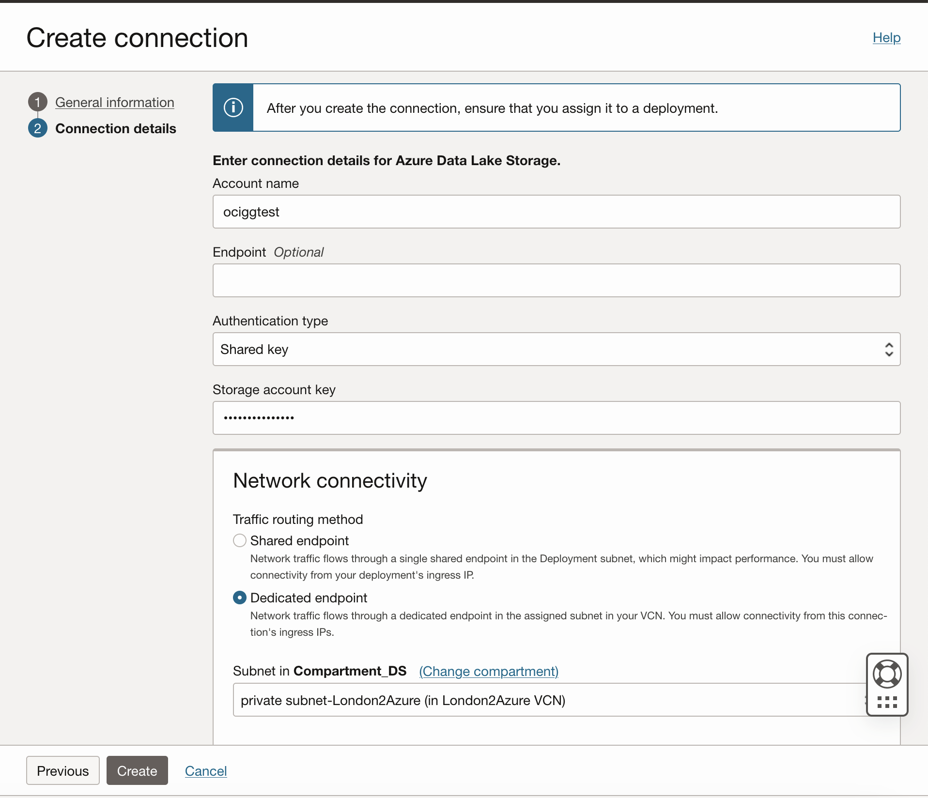Select the Connection details step label
928x798 pixels.
116,129
